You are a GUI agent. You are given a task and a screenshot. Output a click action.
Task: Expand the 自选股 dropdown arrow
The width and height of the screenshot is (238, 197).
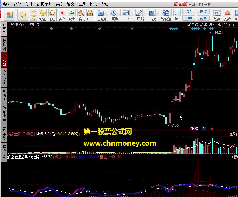pos(106,13)
